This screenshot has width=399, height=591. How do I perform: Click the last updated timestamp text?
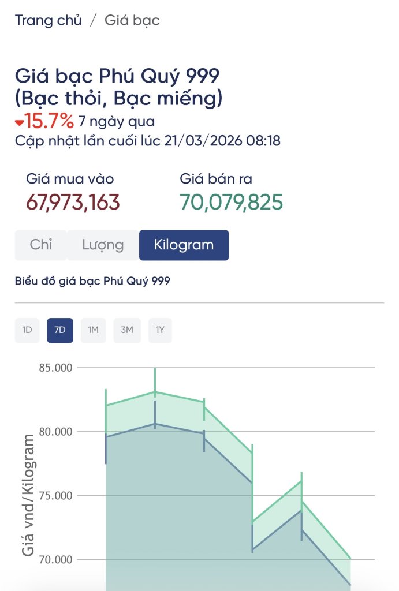coord(148,140)
